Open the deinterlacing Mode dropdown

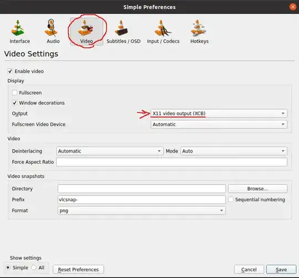click(x=234, y=151)
